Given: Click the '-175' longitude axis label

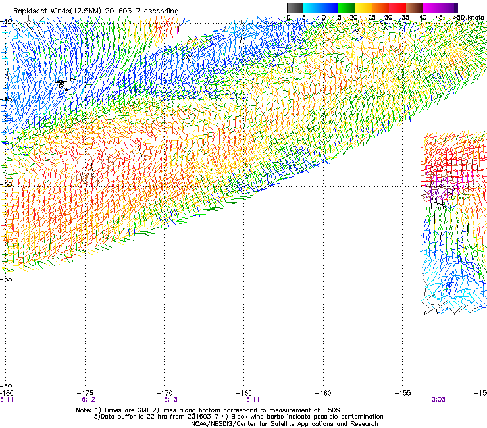Looking at the screenshot, I should tap(86, 393).
